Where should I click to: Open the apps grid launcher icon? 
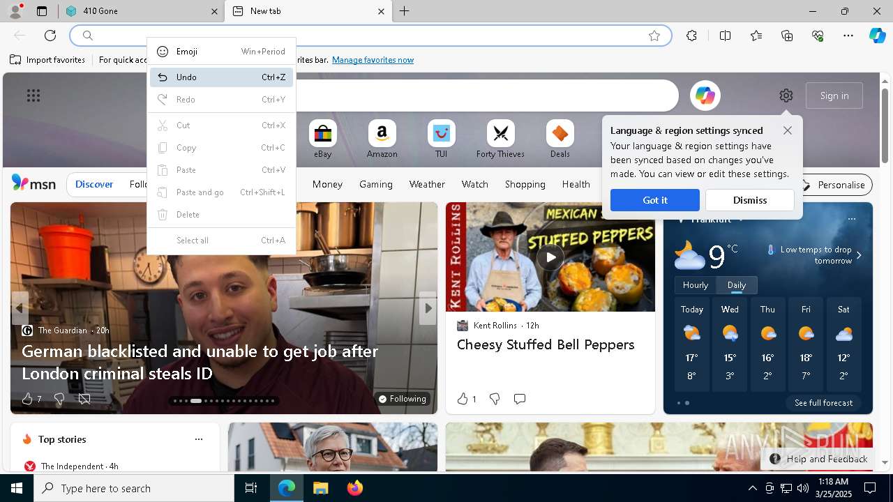33,96
